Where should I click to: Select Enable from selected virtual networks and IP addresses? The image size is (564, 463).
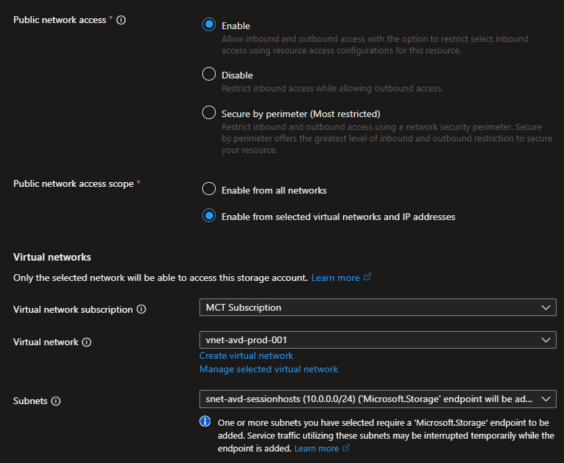pos(209,216)
